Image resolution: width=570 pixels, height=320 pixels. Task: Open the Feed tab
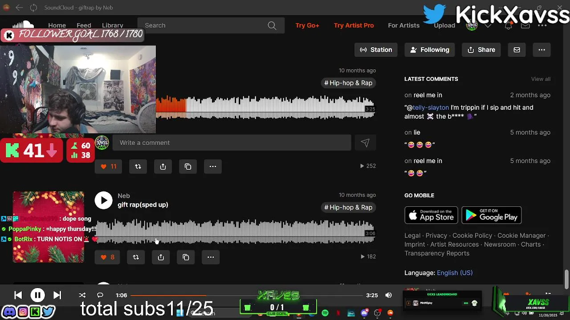tap(84, 25)
